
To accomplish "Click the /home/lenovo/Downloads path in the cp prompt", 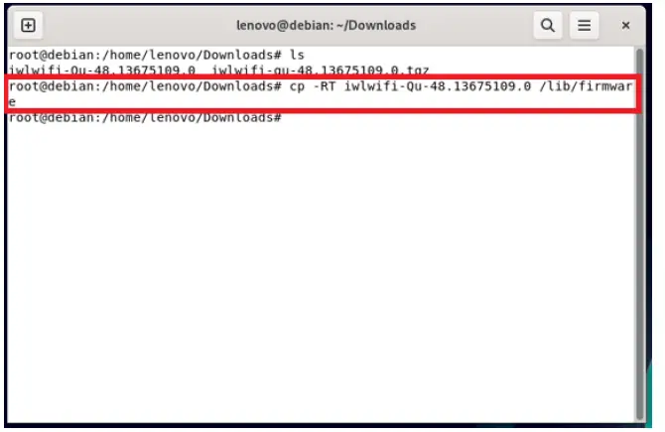I will point(188,86).
